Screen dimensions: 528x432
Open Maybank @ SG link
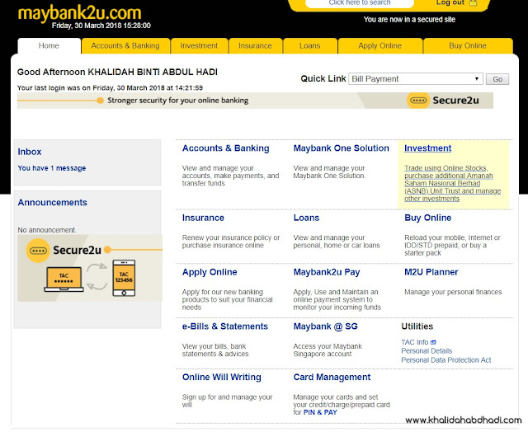coord(325,326)
